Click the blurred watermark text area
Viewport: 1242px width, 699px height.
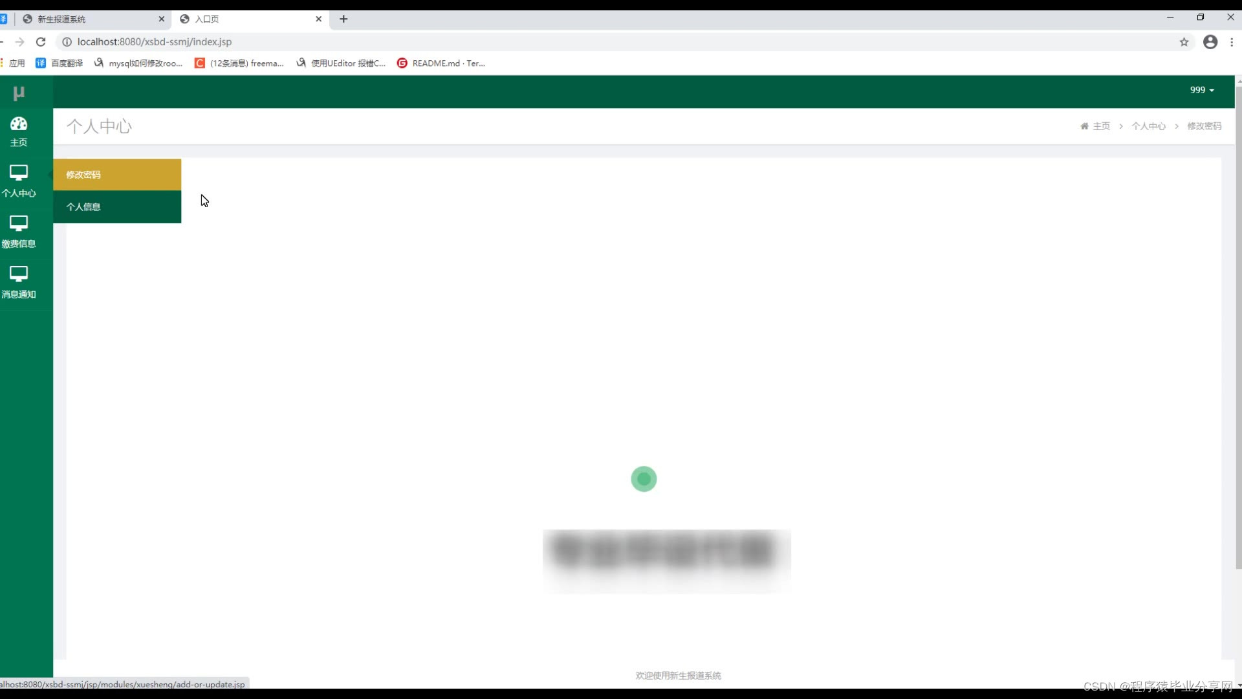(666, 551)
